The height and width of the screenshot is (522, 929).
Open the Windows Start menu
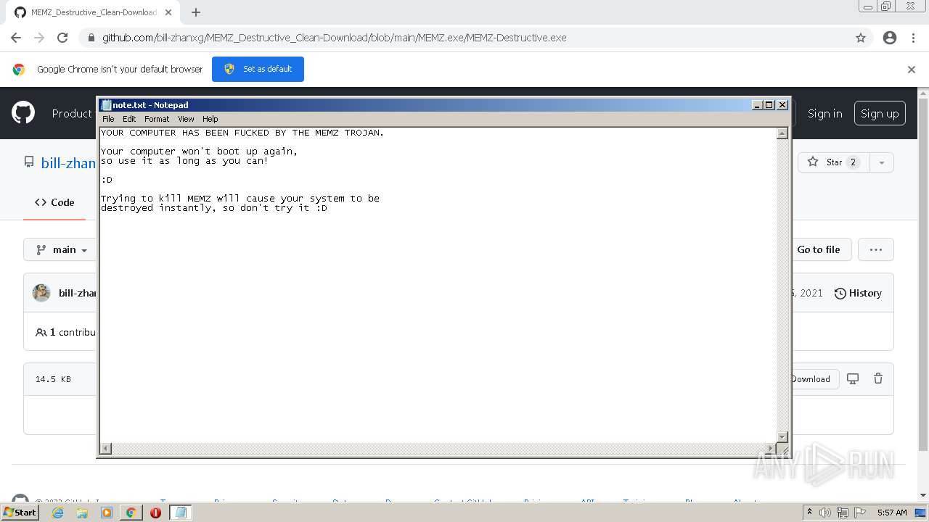click(20, 513)
